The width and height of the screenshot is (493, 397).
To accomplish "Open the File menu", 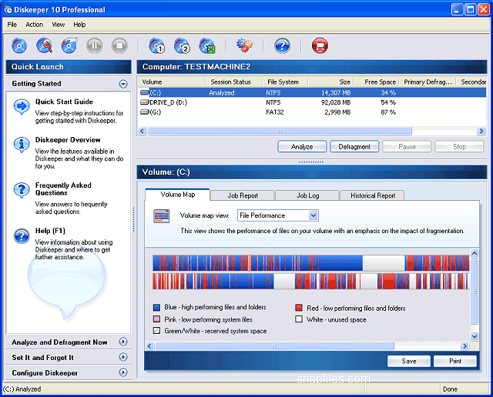I will pyautogui.click(x=12, y=25).
